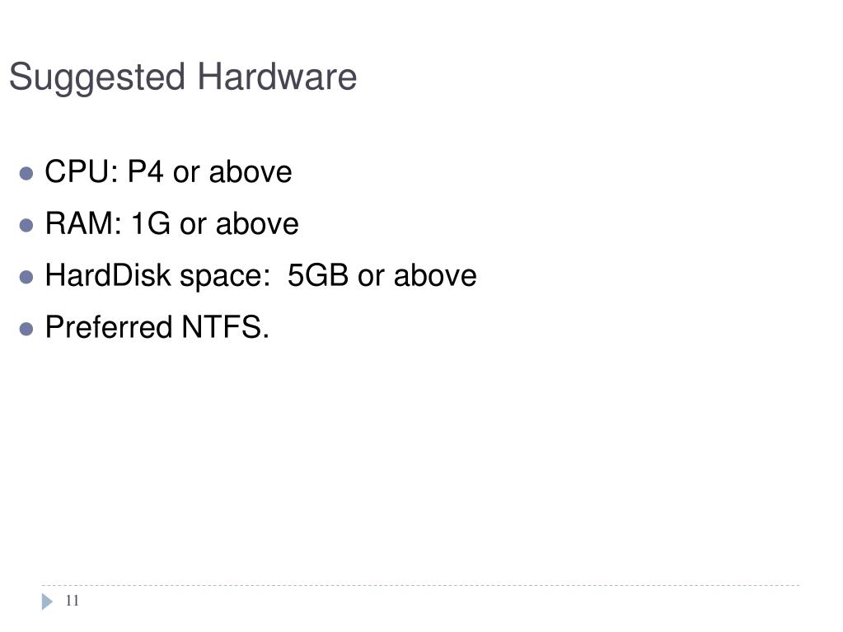Click the slide number 11
This screenshot has width=843, height=632.
click(72, 601)
